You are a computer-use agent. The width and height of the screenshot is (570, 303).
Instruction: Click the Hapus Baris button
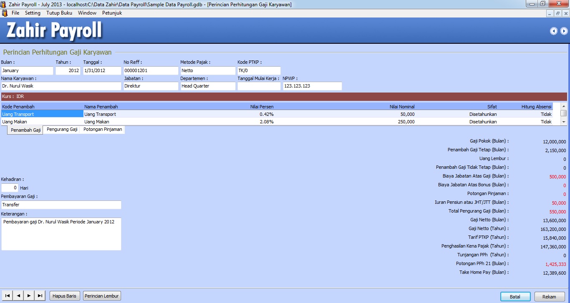(x=64, y=296)
